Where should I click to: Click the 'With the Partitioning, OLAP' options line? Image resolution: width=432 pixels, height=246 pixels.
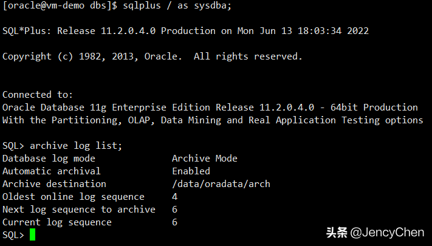coord(213,120)
